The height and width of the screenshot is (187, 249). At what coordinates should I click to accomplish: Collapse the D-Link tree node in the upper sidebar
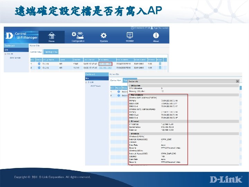coord(6,54)
